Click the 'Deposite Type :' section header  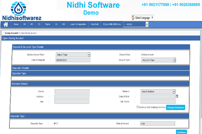coord(99,116)
